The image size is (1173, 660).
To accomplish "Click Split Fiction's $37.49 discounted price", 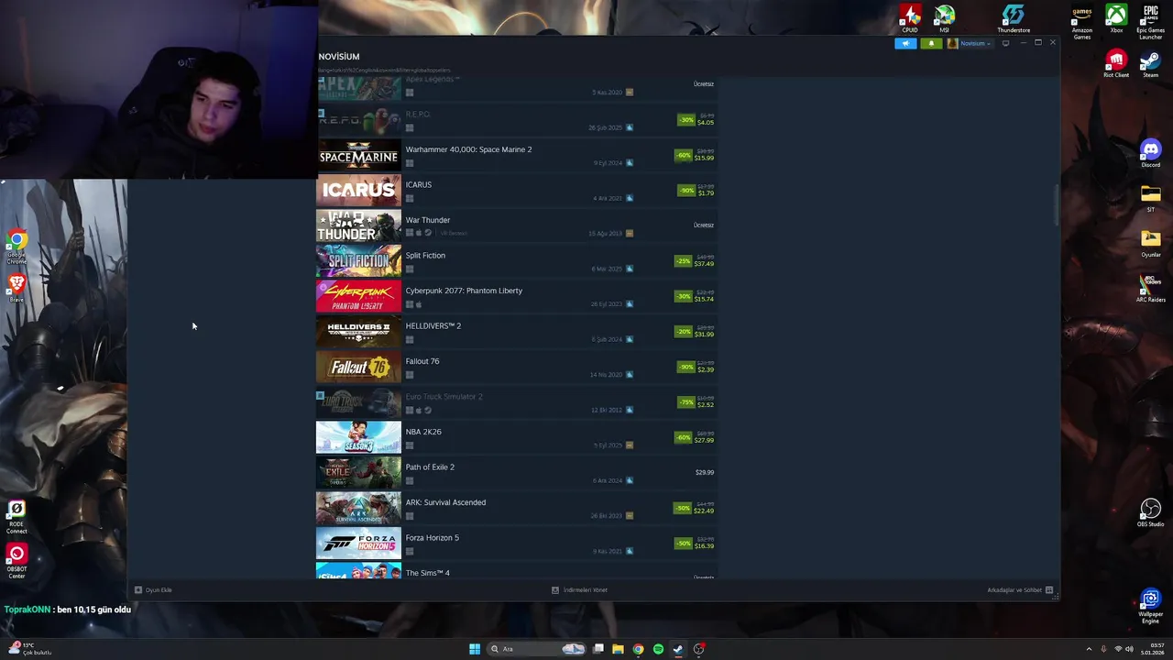I will (x=704, y=264).
